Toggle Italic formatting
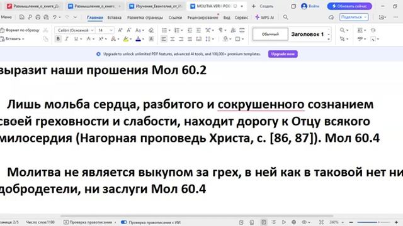Image resolution: width=403 pixels, height=226 pixels. [x=67, y=39]
